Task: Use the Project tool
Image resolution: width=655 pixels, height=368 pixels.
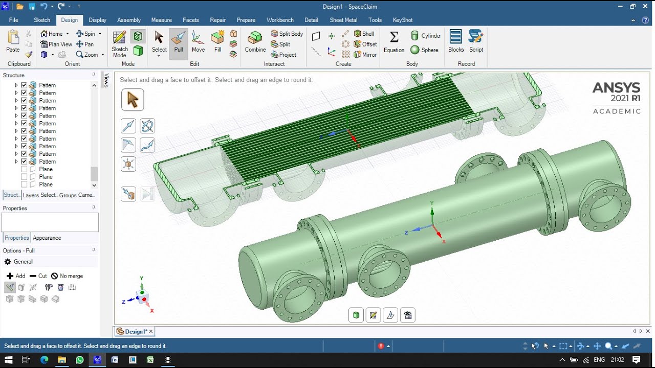Action: click(x=283, y=55)
